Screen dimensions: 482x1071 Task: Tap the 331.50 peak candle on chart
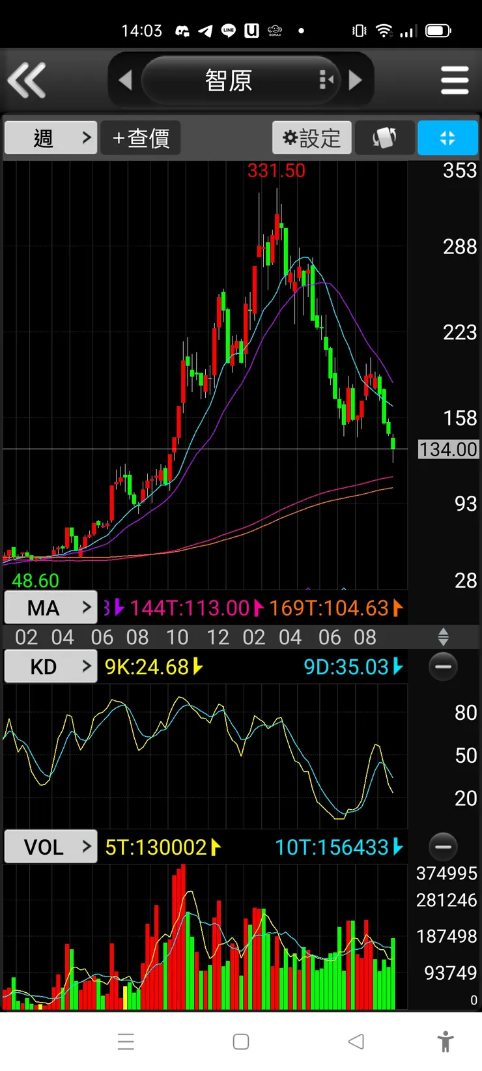[277, 218]
